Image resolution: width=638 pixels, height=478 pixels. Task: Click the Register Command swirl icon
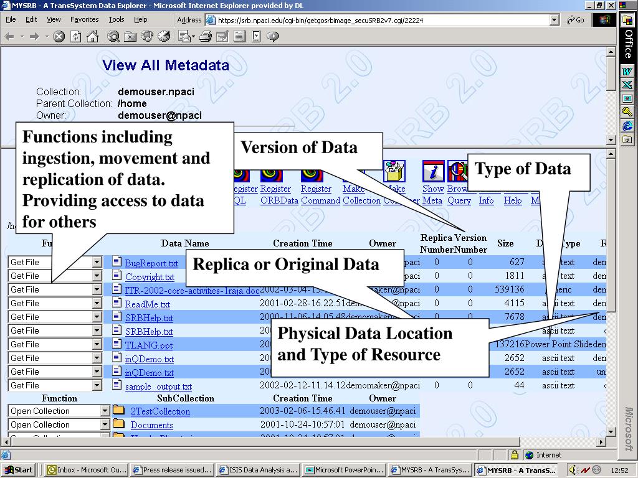[x=312, y=176]
